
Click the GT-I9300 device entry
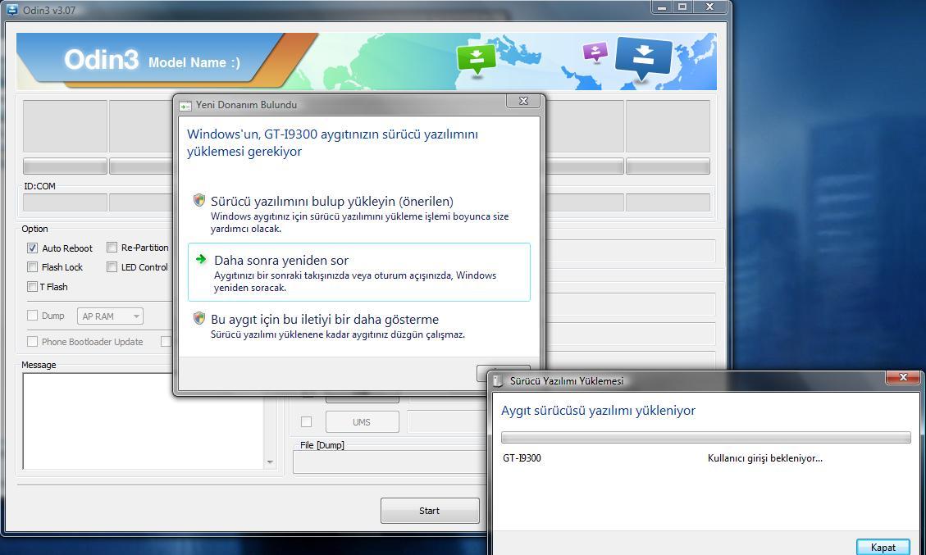click(522, 458)
